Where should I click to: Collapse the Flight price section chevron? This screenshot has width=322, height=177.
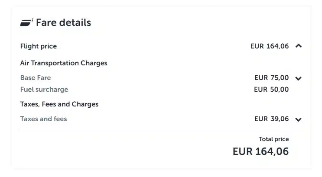pos(298,46)
